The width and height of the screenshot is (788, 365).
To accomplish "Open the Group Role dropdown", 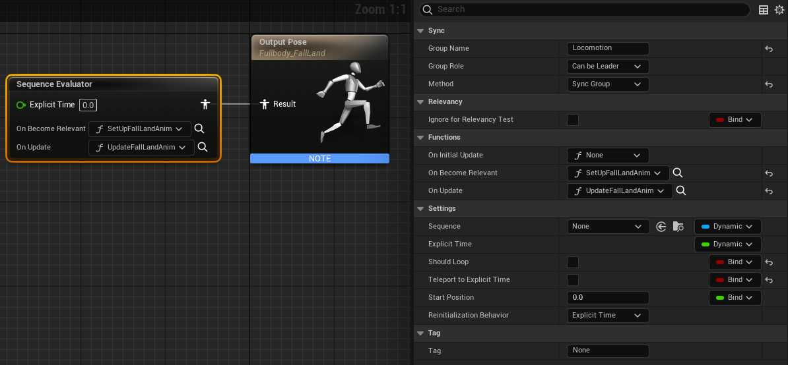I will tap(607, 67).
